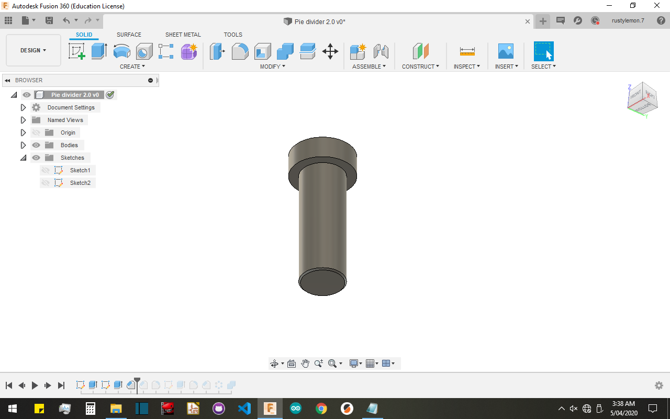Open the MODIFY dropdown menu
The width and height of the screenshot is (670, 419).
click(273, 67)
